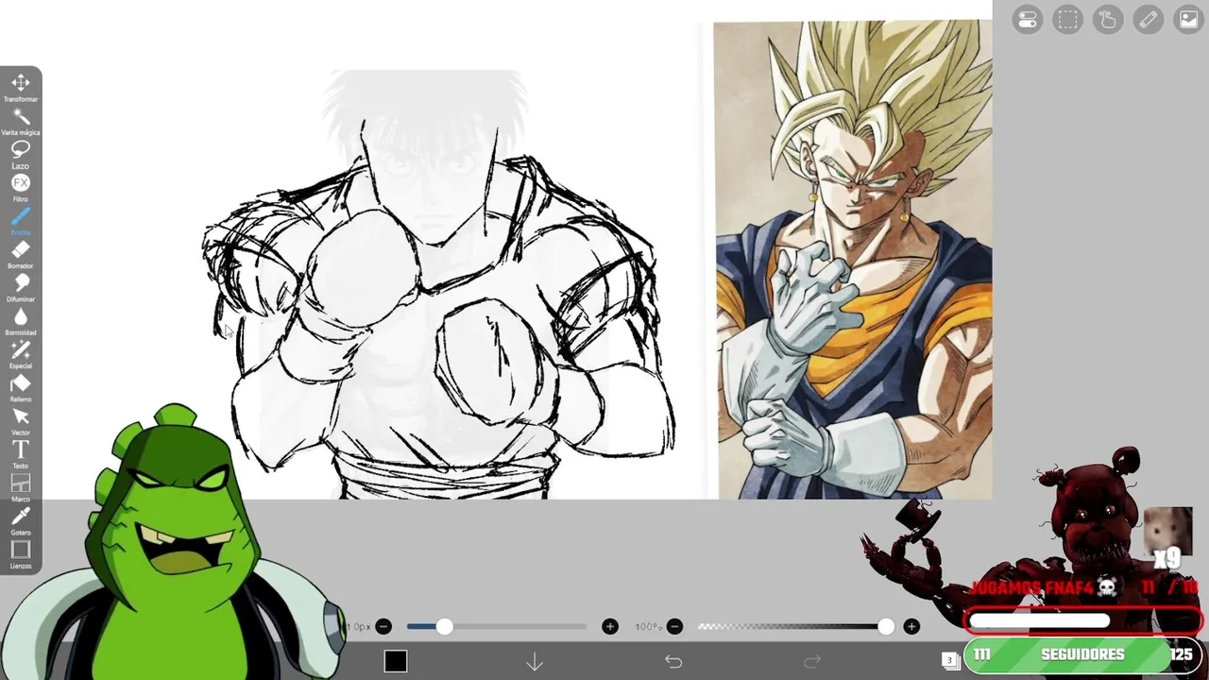The height and width of the screenshot is (680, 1209).
Task: Click the SEGUIDORES follower goal bar
Action: [x=1082, y=654]
